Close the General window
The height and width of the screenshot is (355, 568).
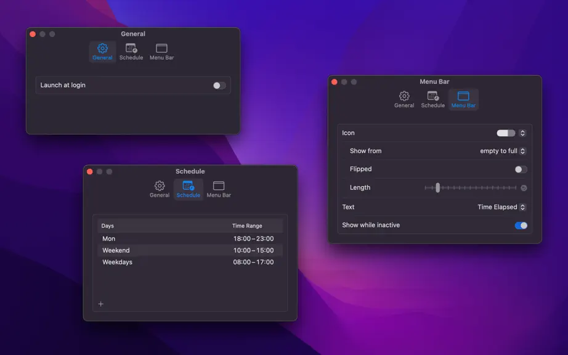[33, 34]
